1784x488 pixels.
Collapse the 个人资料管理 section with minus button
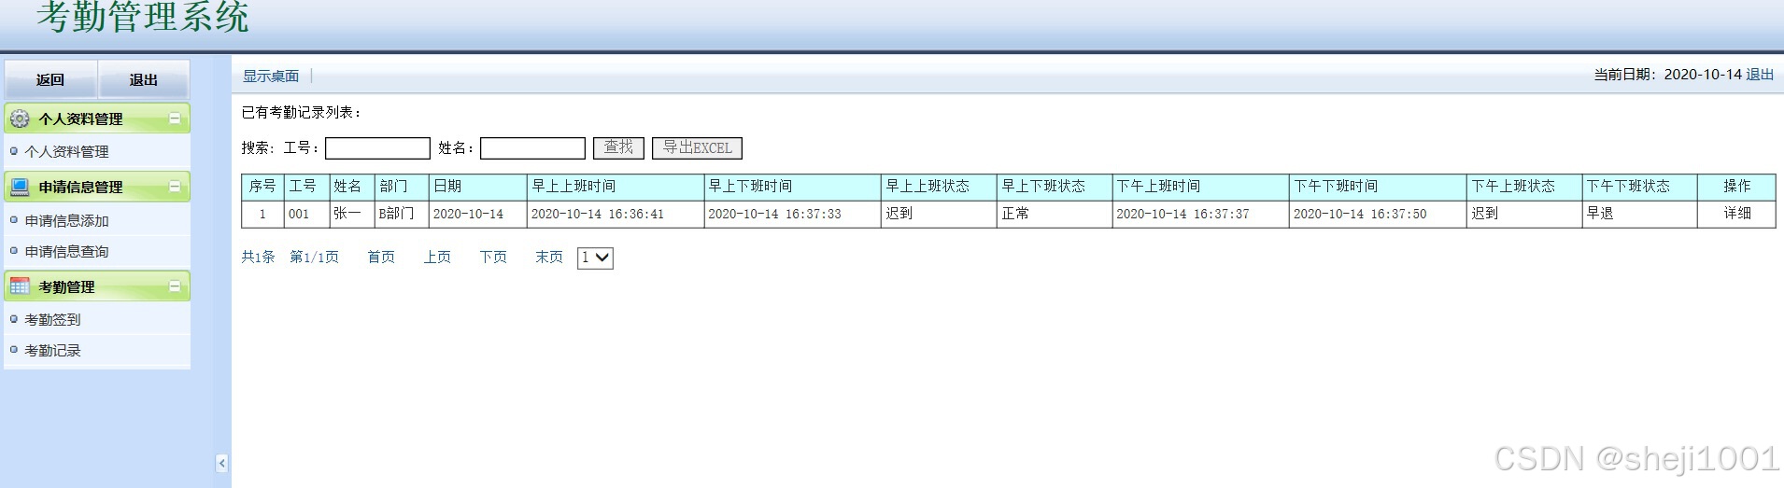click(x=175, y=119)
